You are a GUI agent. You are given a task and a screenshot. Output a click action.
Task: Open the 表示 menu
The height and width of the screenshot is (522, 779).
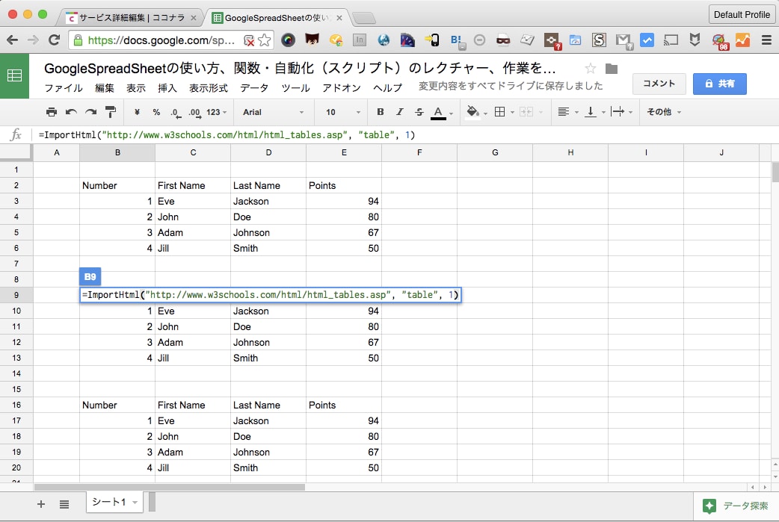tap(135, 88)
